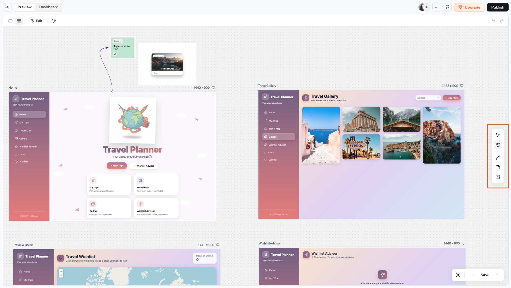Image resolution: width=511 pixels, height=288 pixels.
Task: Open the theme palette icon
Action: pyautogui.click(x=54, y=21)
